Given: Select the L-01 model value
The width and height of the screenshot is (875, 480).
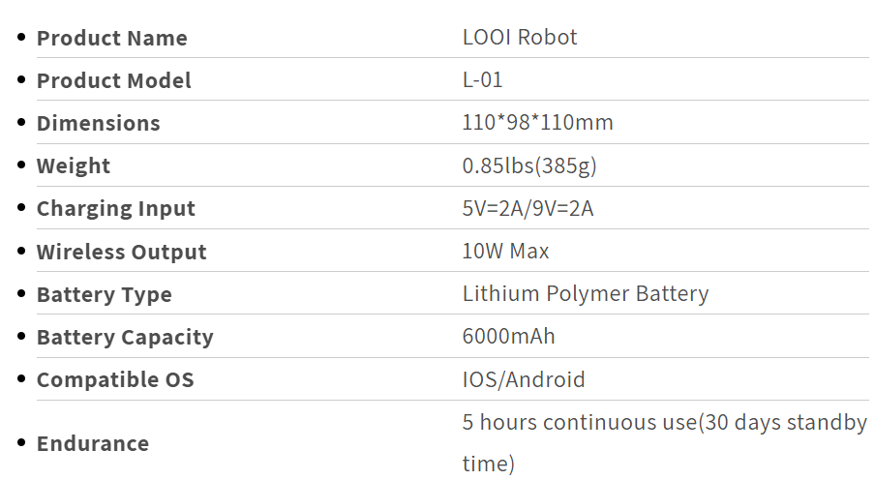Looking at the screenshot, I should [x=482, y=79].
